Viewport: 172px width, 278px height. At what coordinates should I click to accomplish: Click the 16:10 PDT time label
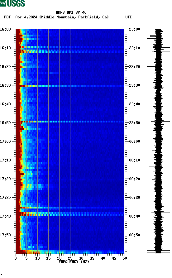pos(5,48)
